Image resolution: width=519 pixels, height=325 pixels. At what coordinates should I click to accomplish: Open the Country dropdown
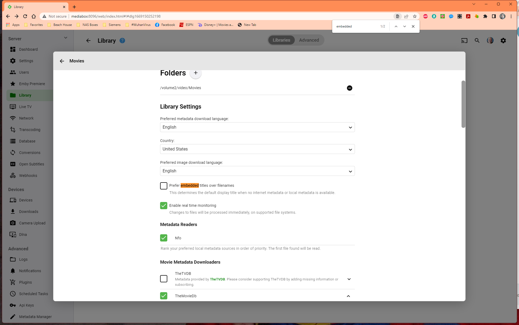(257, 149)
